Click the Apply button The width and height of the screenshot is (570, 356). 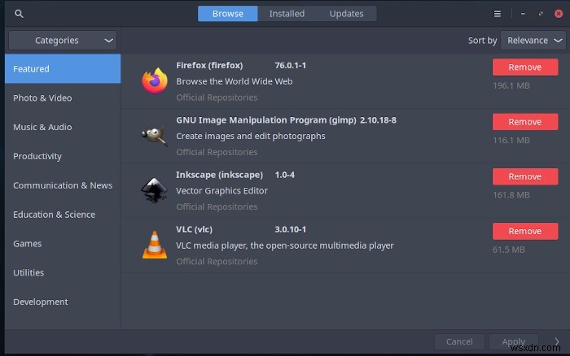pos(513,341)
